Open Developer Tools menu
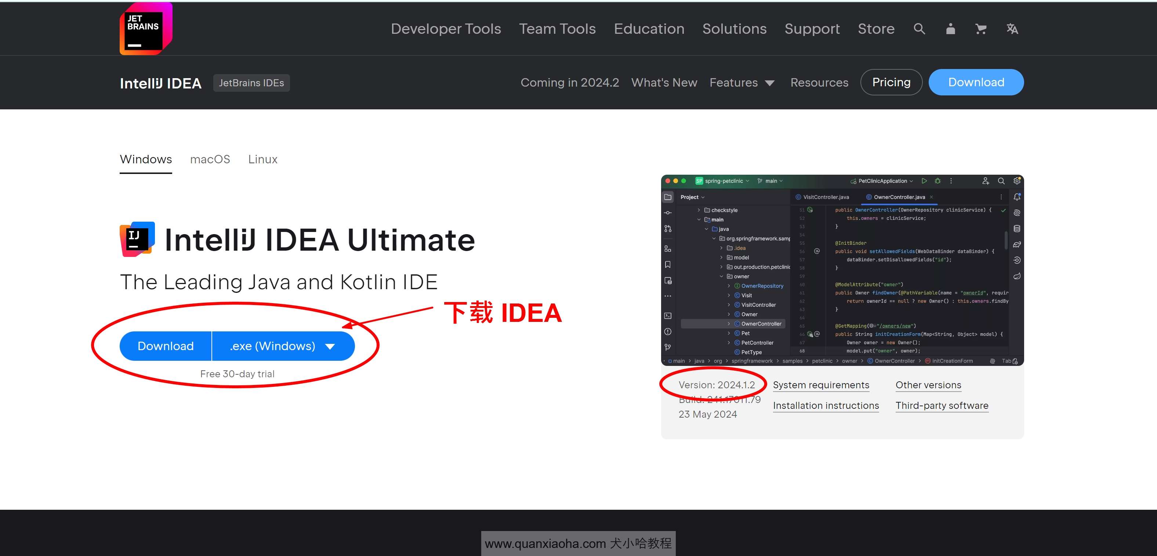Viewport: 1157px width, 556px height. pos(446,29)
